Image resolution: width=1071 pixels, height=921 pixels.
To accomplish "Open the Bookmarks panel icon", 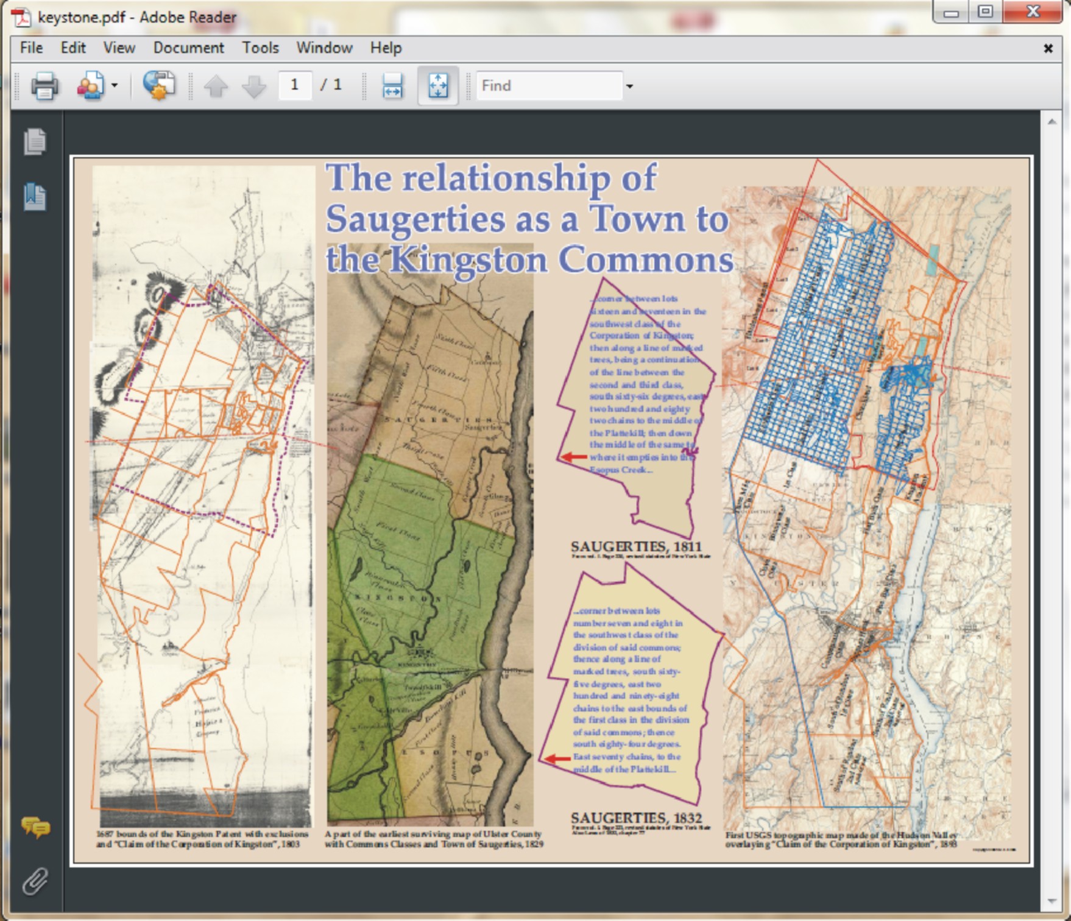I will pyautogui.click(x=35, y=197).
